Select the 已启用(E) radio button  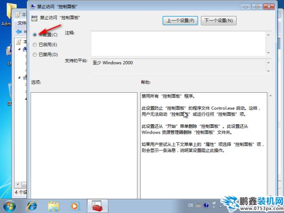[x=35, y=44]
